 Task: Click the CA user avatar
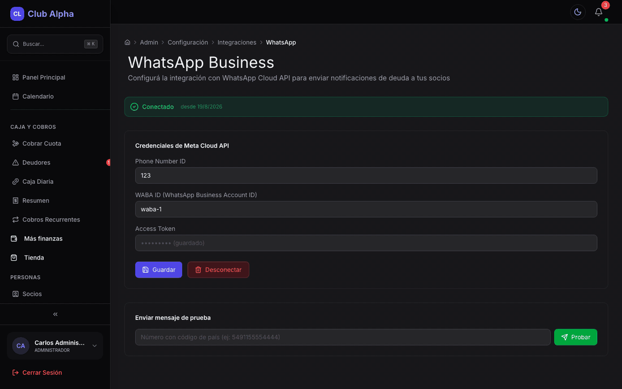[20, 346]
